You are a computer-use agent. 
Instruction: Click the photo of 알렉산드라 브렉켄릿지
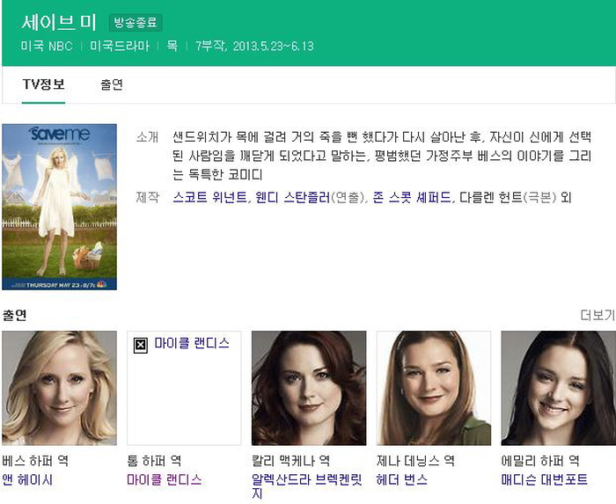[309, 388]
